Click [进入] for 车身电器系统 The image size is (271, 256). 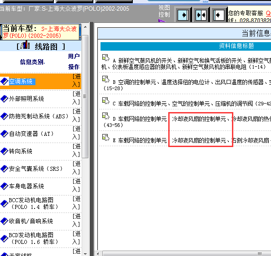(76, 185)
